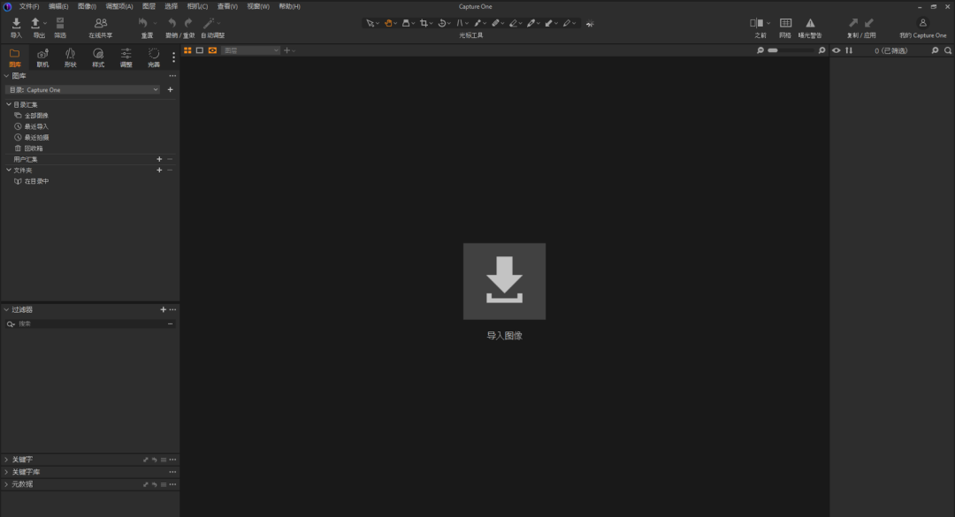Open the layer selector dropdown in viewer bar

[x=250, y=50]
